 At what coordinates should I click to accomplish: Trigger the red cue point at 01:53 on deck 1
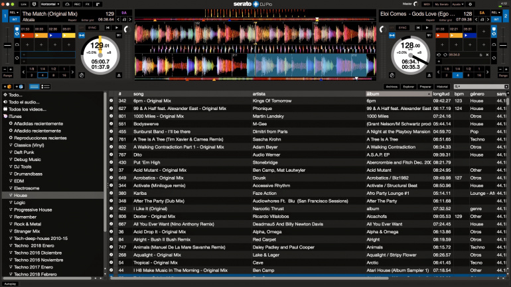coord(27,36)
